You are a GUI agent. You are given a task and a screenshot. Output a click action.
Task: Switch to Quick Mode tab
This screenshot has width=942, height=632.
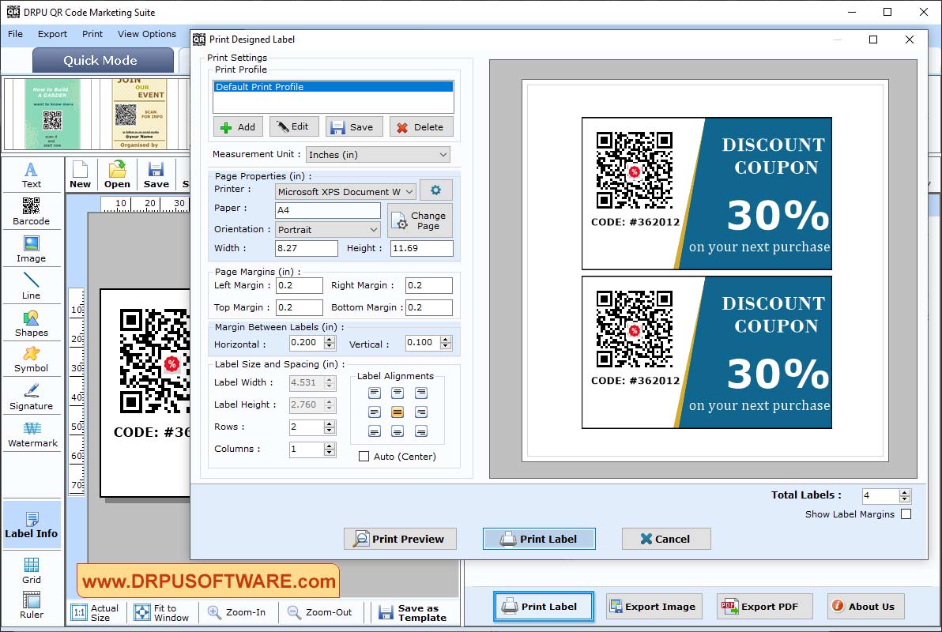point(103,61)
